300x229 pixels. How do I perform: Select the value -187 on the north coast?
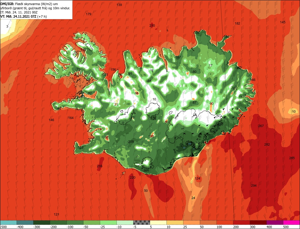click(x=178, y=57)
